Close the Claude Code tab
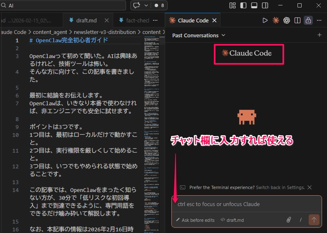 tap(214, 20)
